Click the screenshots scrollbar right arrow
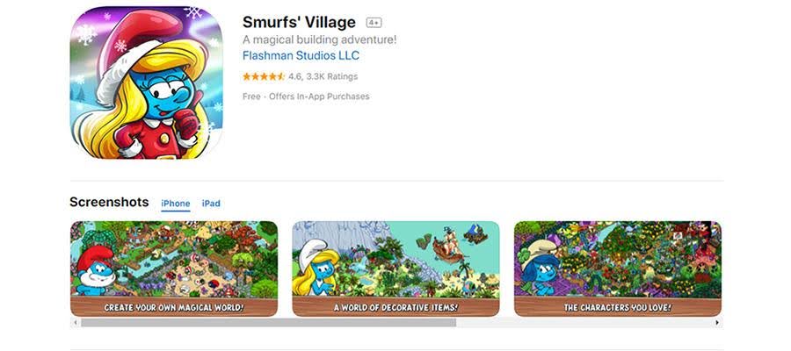 pyautogui.click(x=717, y=322)
